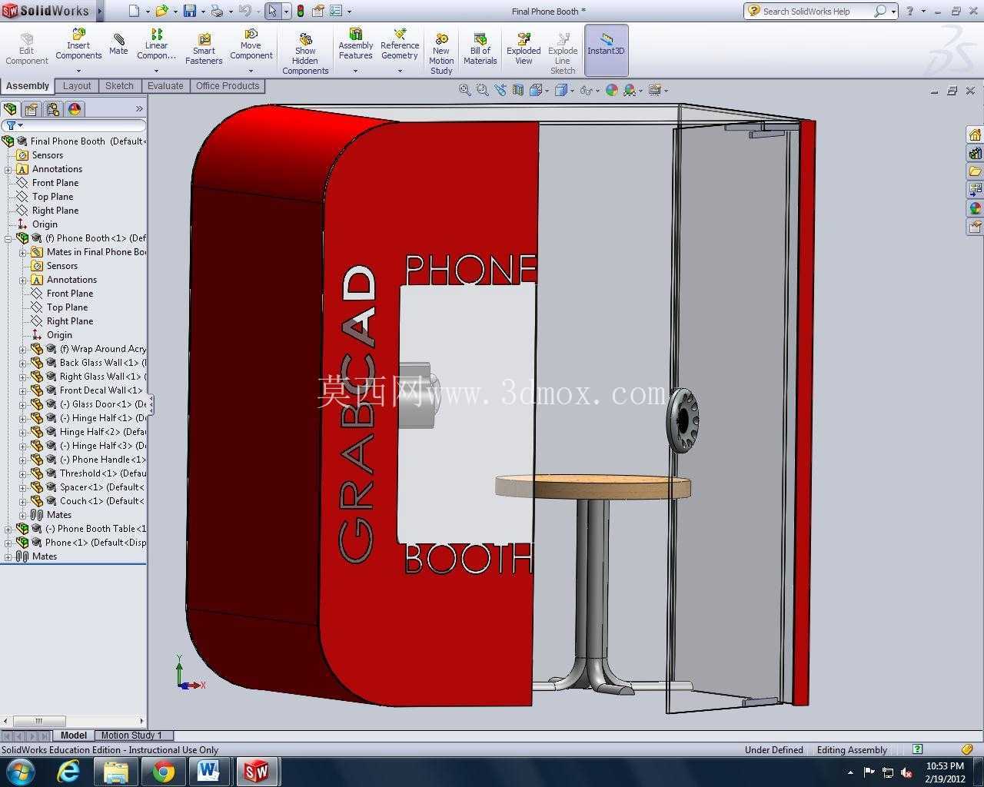The width and height of the screenshot is (984, 787).
Task: Click the Windows Start button
Action: [x=21, y=771]
